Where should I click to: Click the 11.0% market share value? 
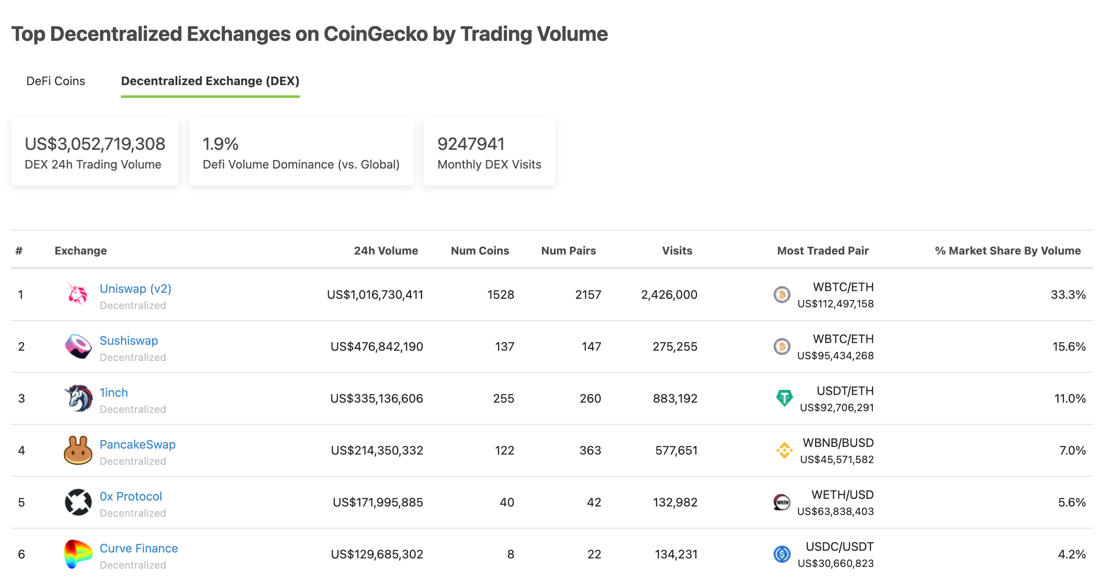tap(1070, 398)
